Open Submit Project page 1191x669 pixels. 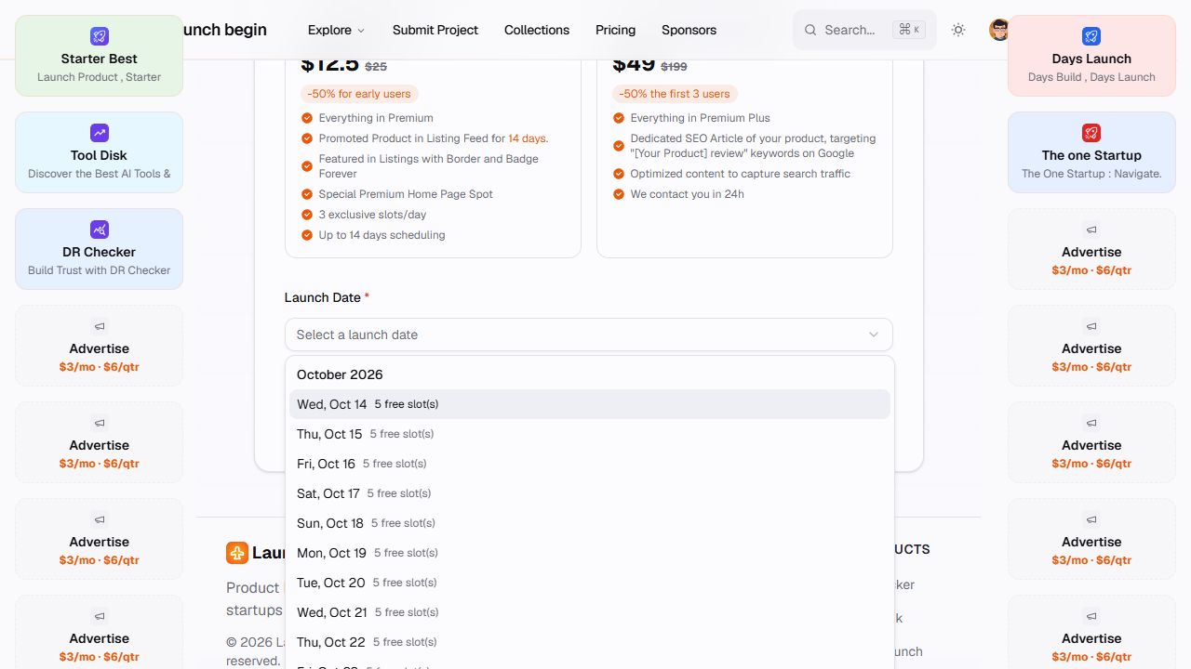(435, 30)
